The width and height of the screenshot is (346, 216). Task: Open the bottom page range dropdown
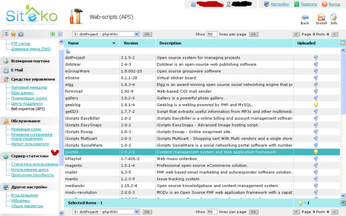click(x=106, y=211)
